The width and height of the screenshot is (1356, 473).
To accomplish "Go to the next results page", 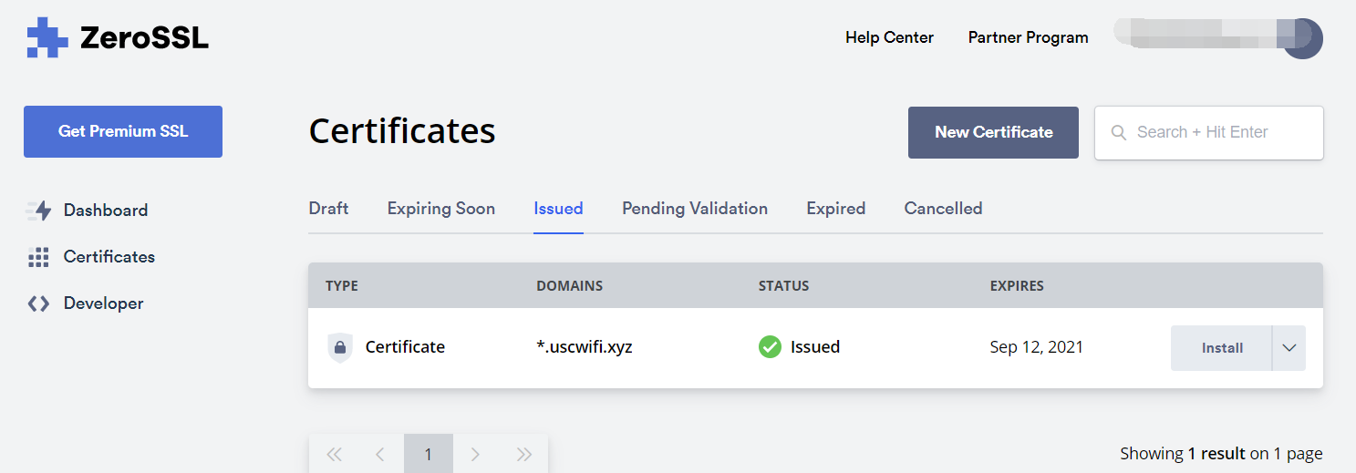I will (x=475, y=454).
